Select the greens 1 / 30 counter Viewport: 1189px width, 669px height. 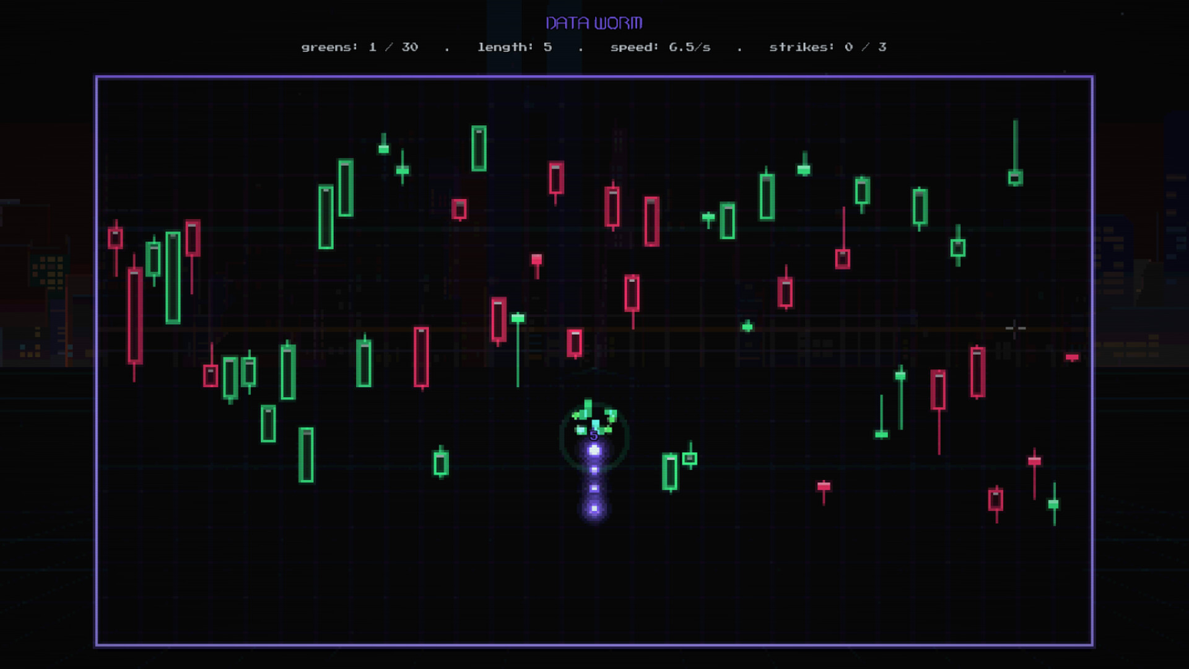(359, 47)
